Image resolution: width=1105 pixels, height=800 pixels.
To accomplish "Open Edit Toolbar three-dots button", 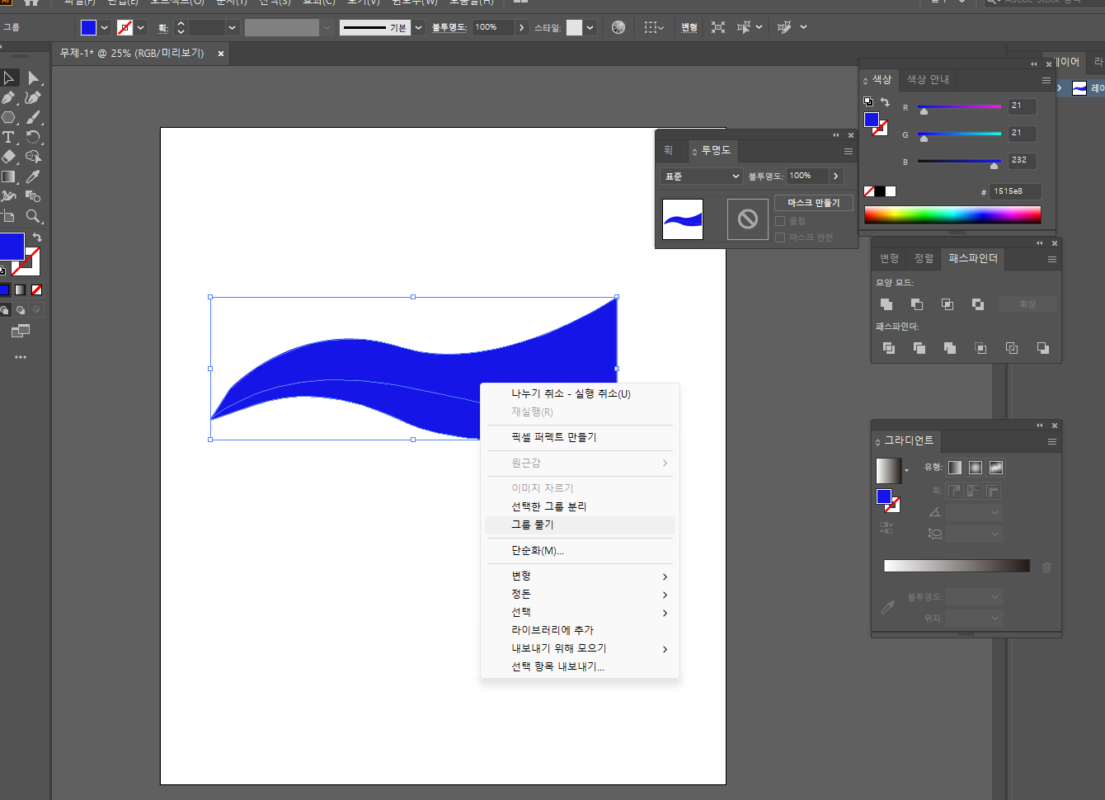I will point(21,357).
